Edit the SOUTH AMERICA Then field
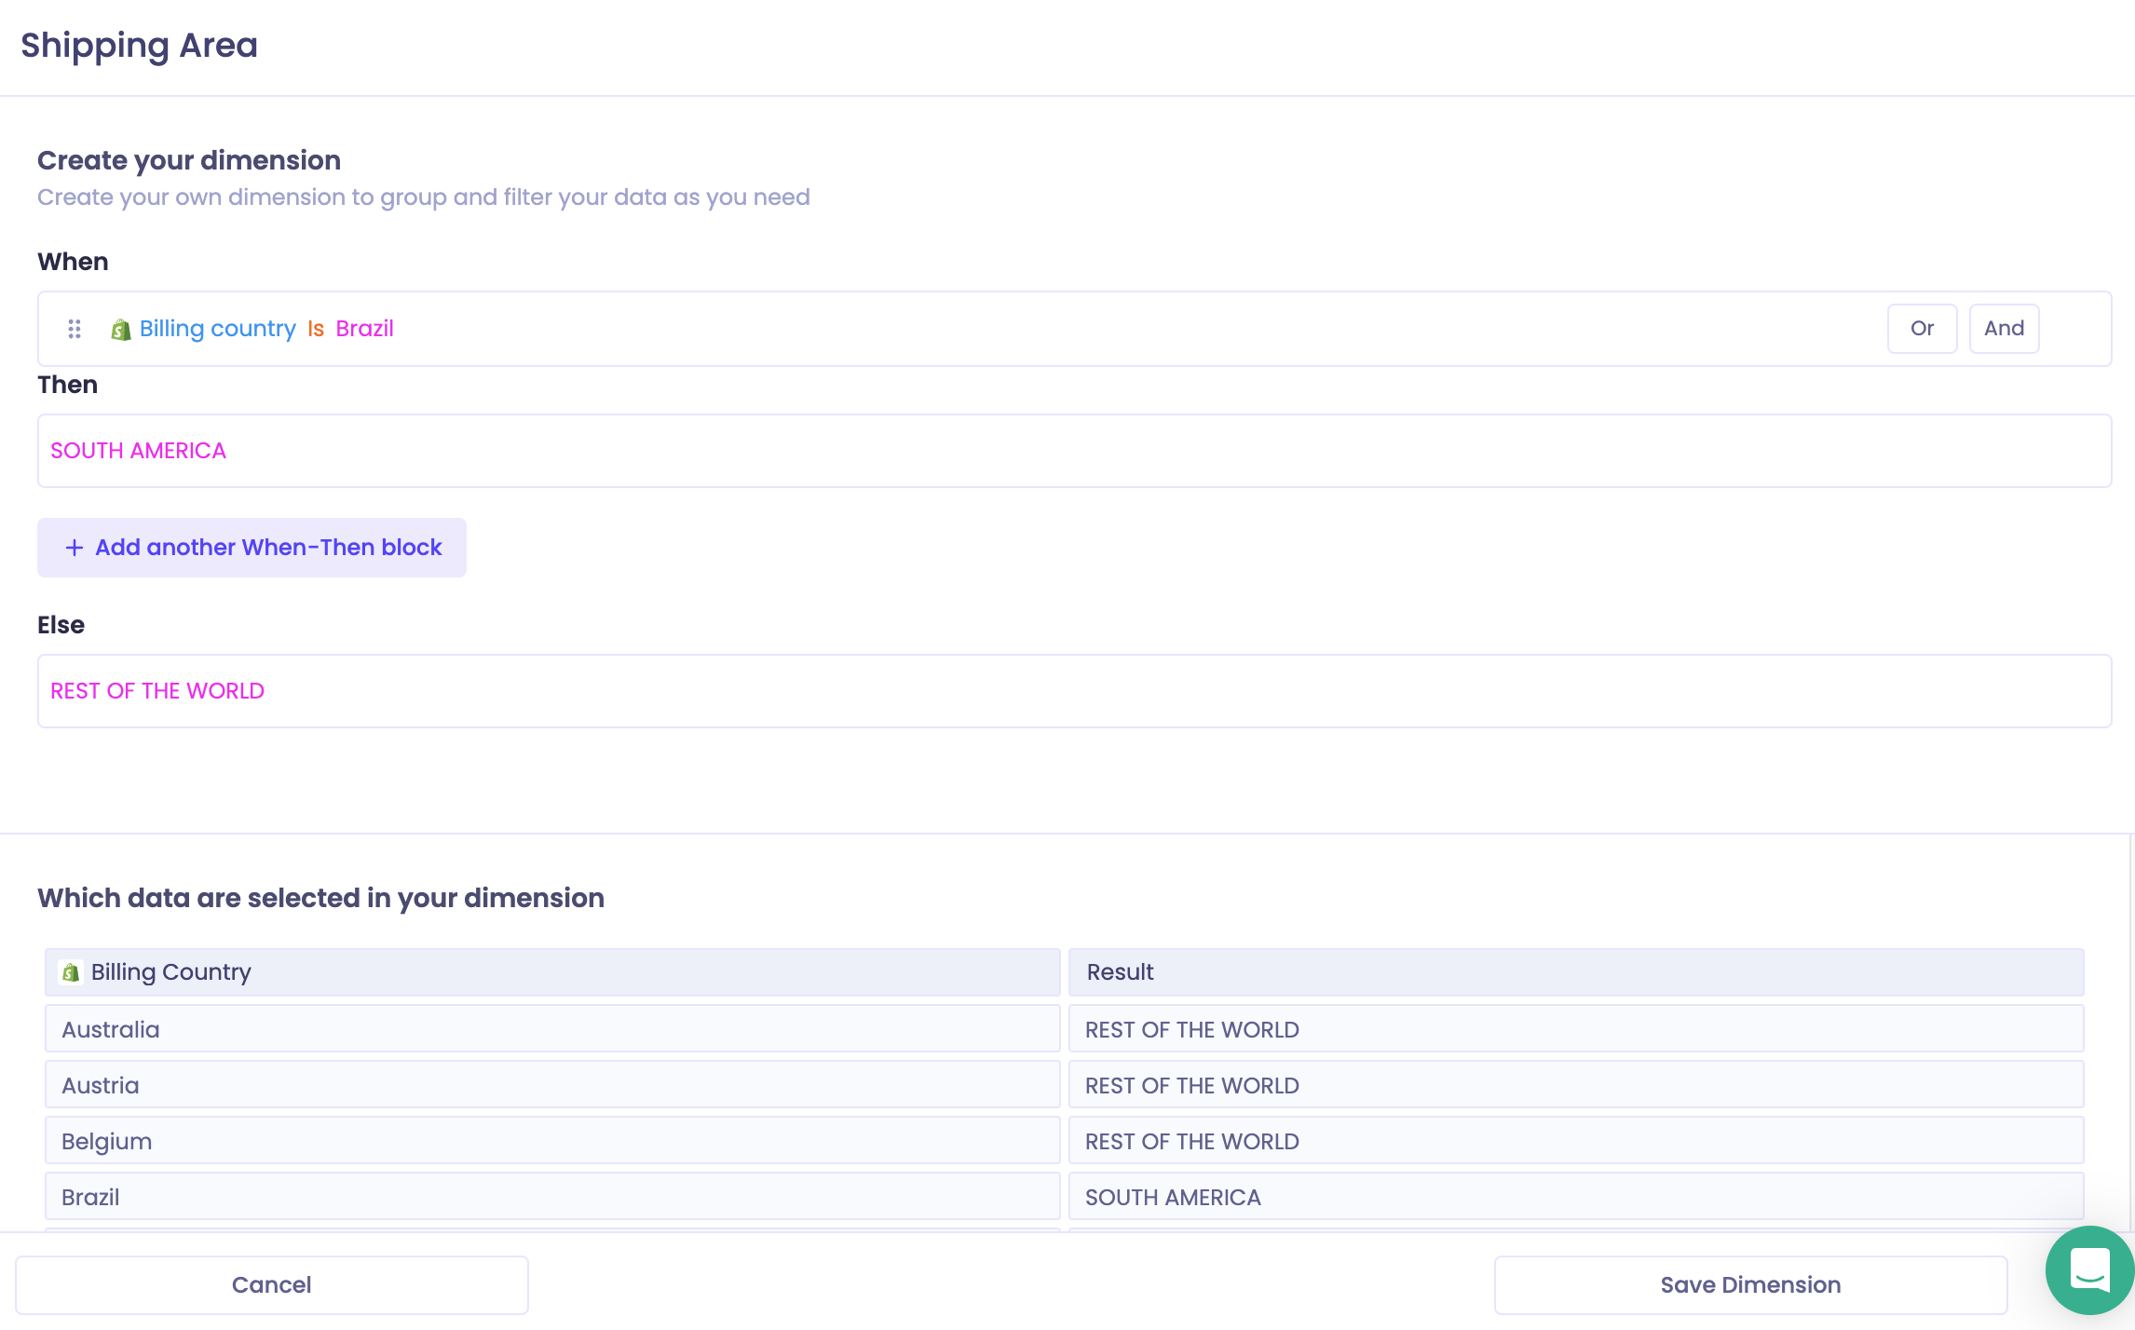The width and height of the screenshot is (2135, 1330). pyautogui.click(x=1074, y=451)
